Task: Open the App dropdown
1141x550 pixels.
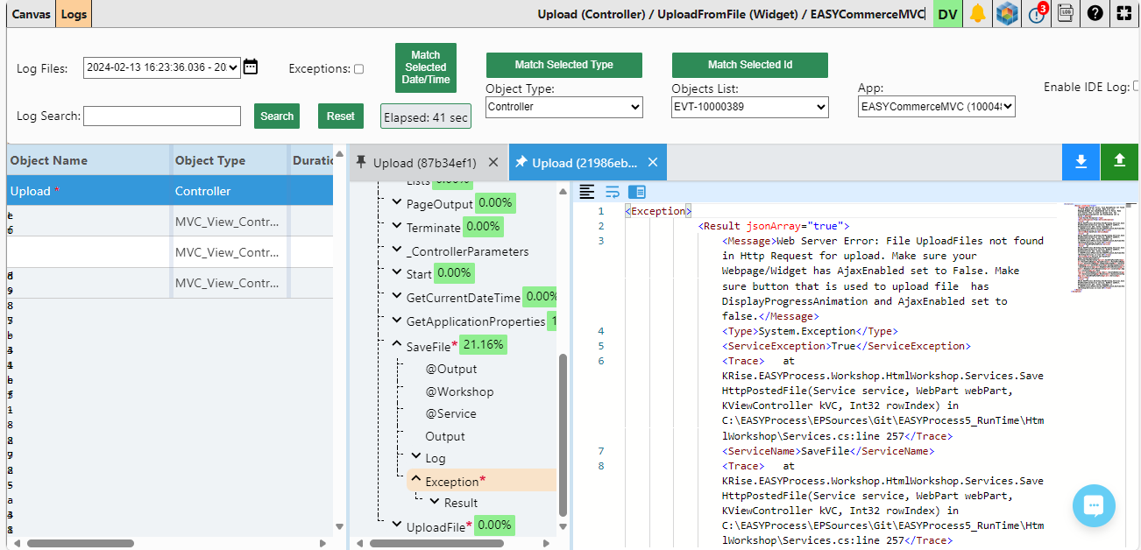Action: click(x=937, y=107)
